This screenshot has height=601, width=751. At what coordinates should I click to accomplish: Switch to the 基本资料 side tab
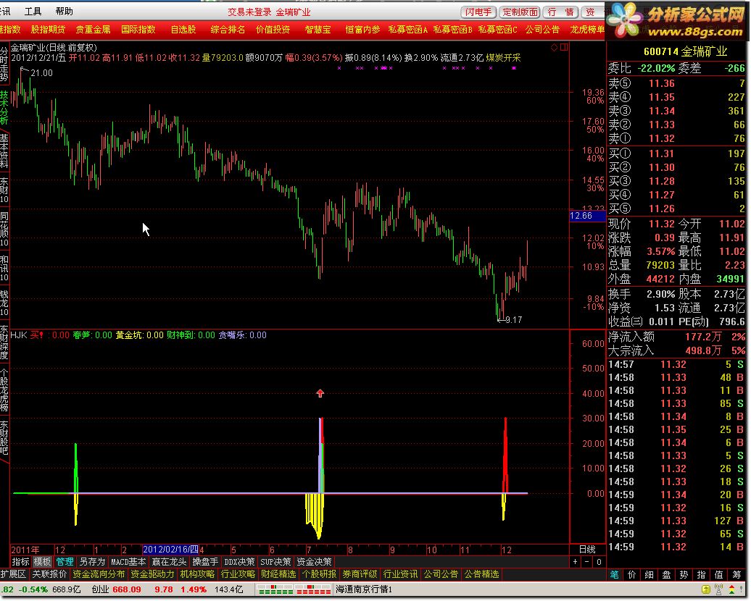[4, 151]
